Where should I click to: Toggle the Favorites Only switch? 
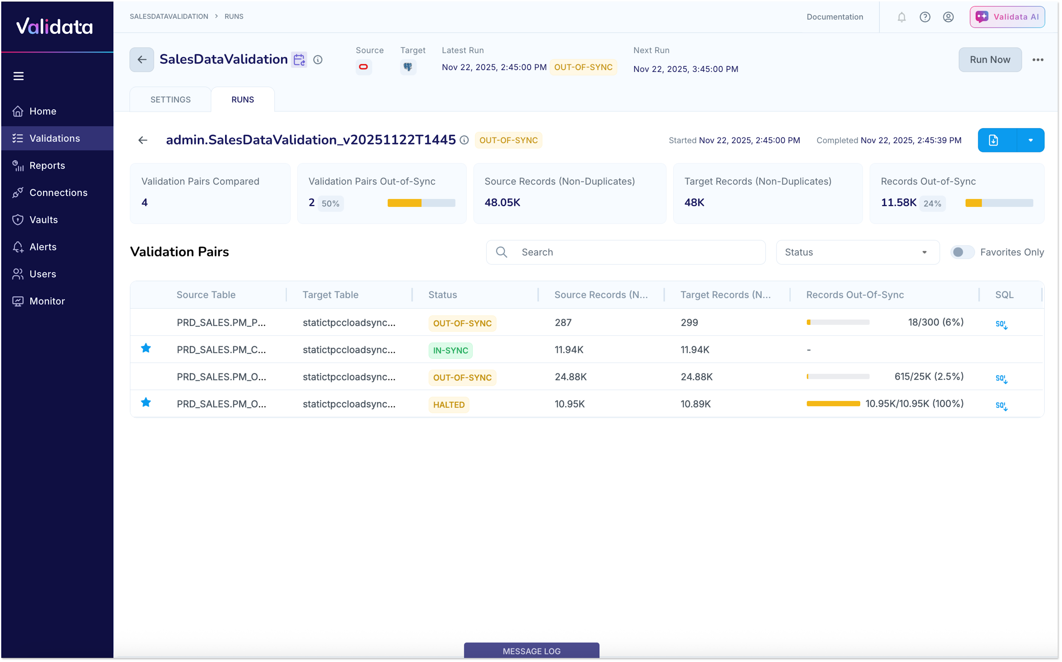tap(962, 252)
